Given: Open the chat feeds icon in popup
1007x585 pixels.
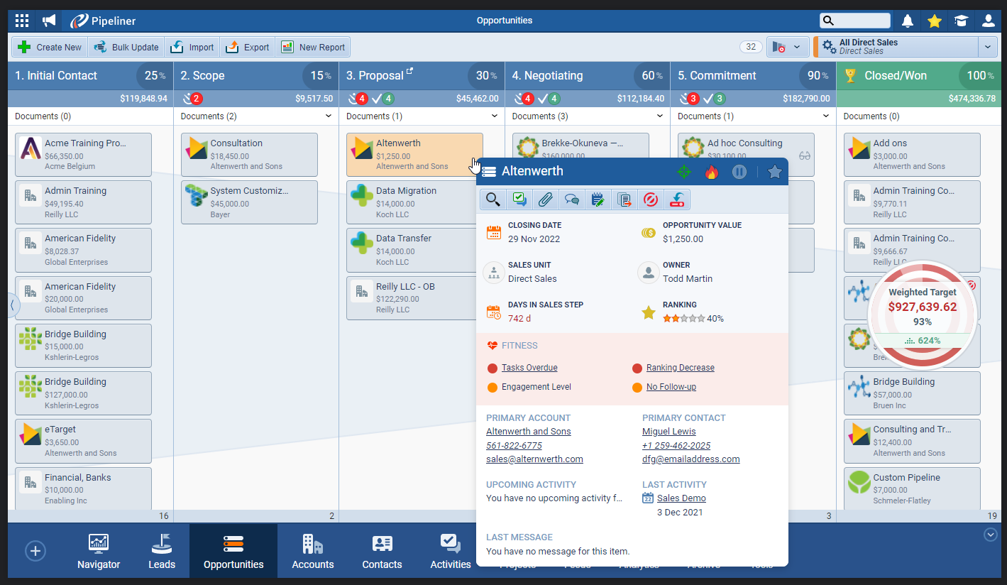Looking at the screenshot, I should coord(571,200).
